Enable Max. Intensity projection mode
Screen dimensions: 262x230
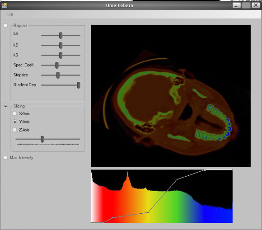pos(5,157)
